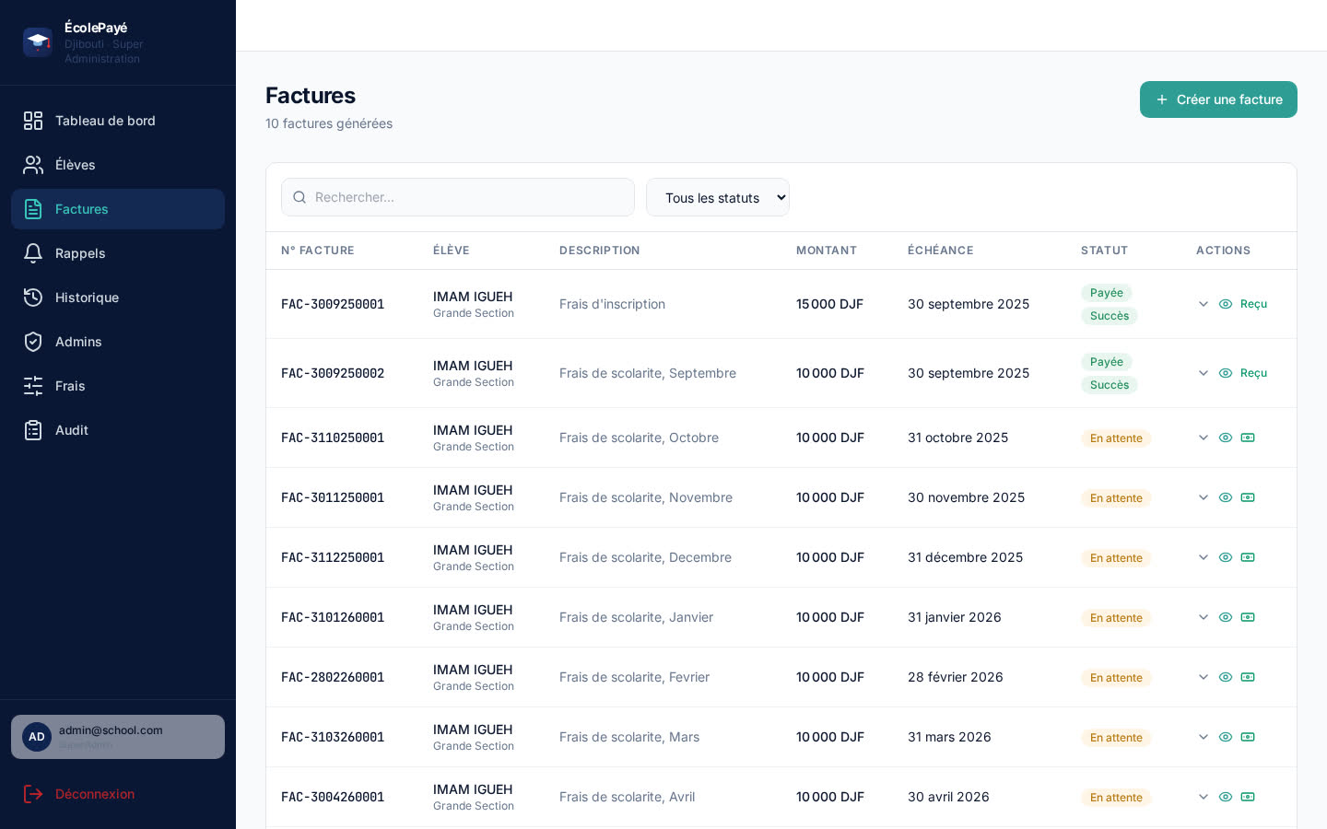Expand row chevron for FAC-3112250001
1327x829 pixels.
click(x=1204, y=557)
